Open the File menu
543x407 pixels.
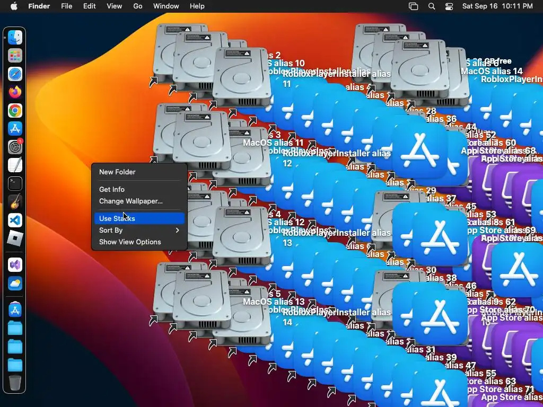(x=66, y=6)
